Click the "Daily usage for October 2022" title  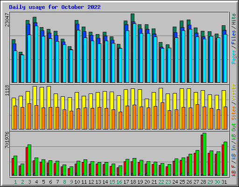click(55, 7)
